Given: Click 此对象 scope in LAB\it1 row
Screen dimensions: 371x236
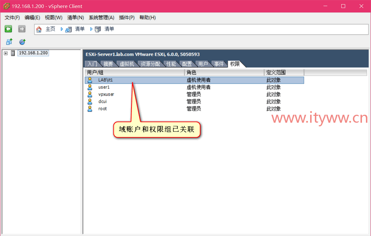Looking at the screenshot, I should coord(274,80).
